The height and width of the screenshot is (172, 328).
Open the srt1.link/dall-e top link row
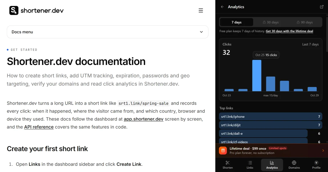pyautogui.click(x=271, y=133)
